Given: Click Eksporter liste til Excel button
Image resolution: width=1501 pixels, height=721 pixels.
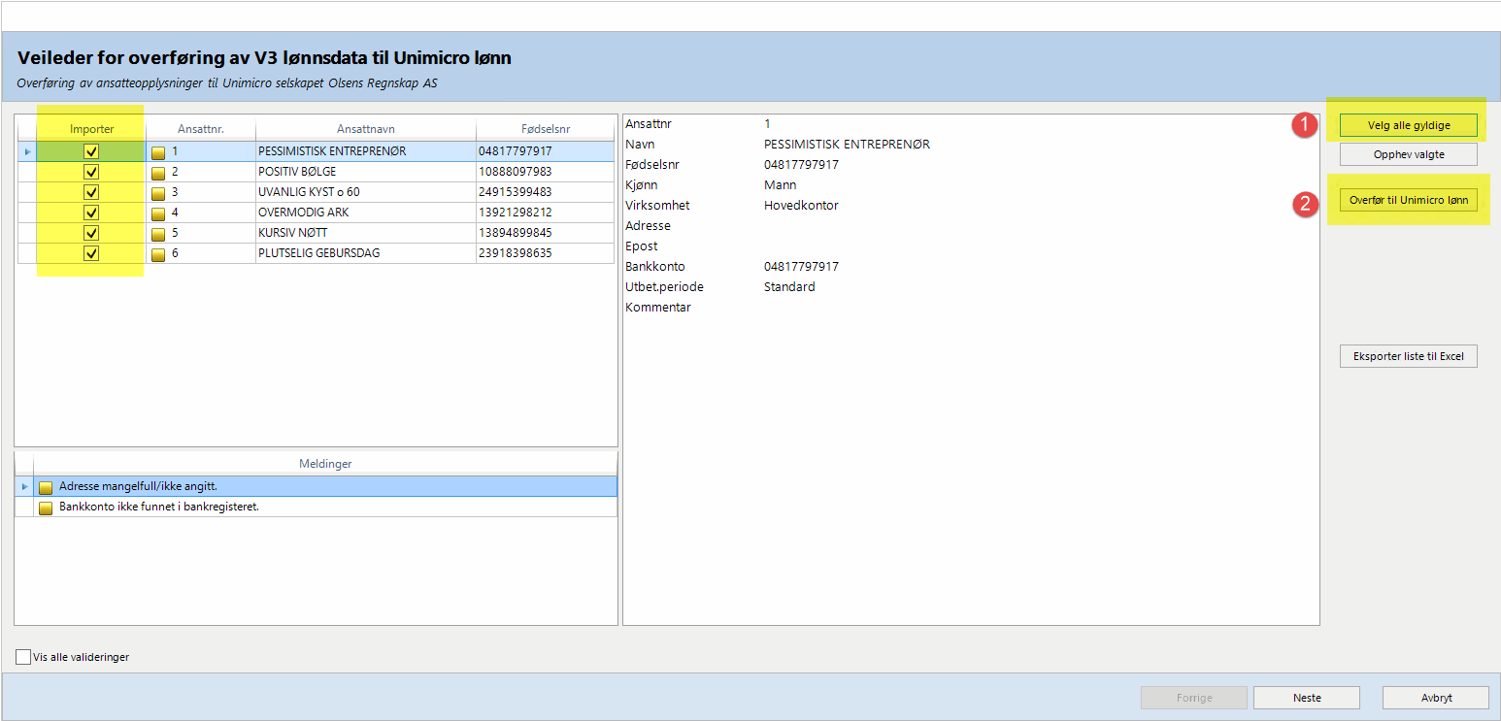Looking at the screenshot, I should click(1408, 356).
